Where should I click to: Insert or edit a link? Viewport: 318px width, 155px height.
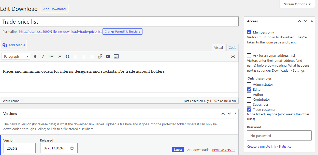coord(100,56)
